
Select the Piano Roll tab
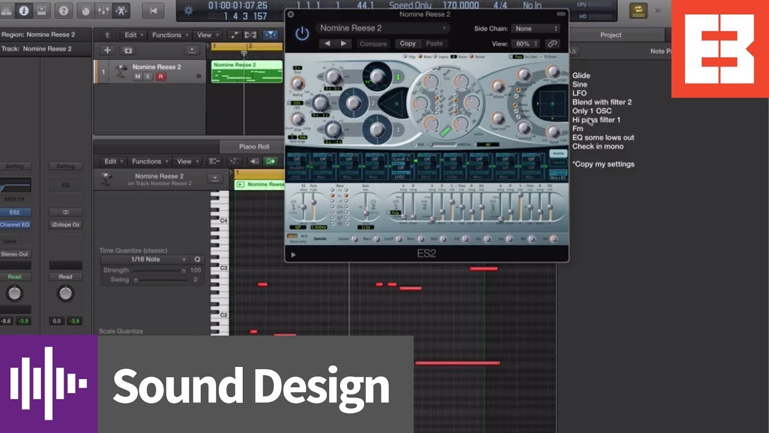tap(255, 146)
